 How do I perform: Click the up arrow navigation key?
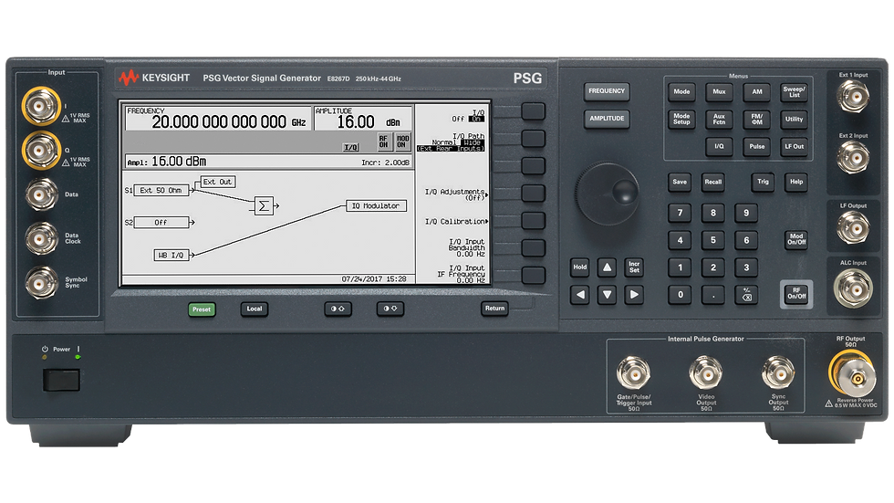coord(608,267)
